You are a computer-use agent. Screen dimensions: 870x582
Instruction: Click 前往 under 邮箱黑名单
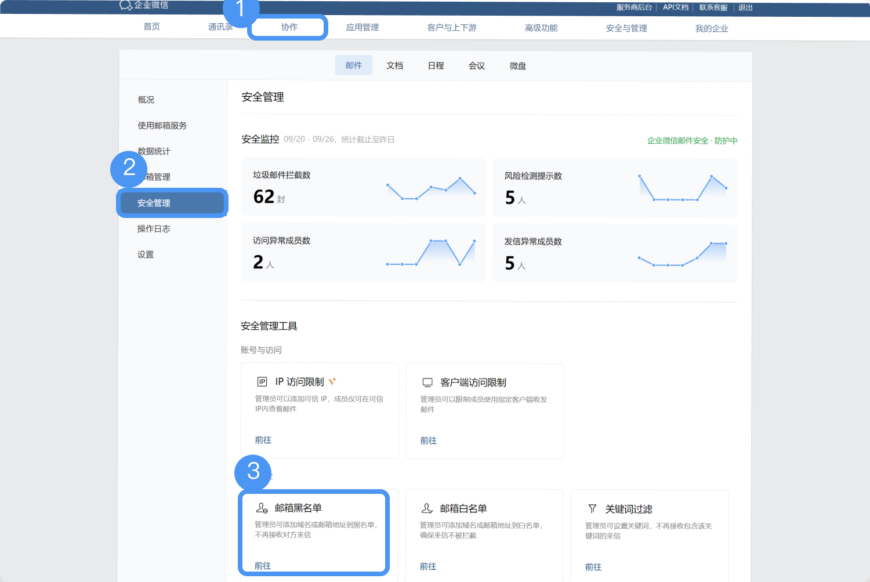point(263,566)
